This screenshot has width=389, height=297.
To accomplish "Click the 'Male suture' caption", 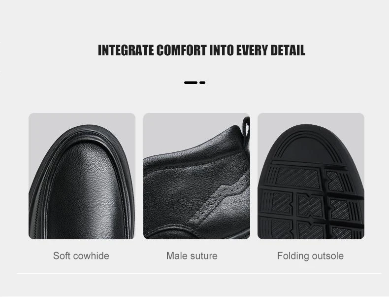I will (x=192, y=256).
